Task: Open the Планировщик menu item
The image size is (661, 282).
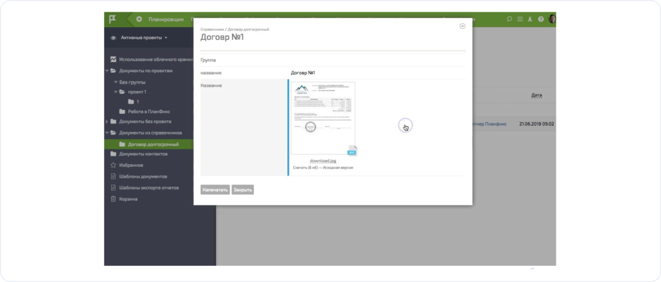Action: coord(165,19)
